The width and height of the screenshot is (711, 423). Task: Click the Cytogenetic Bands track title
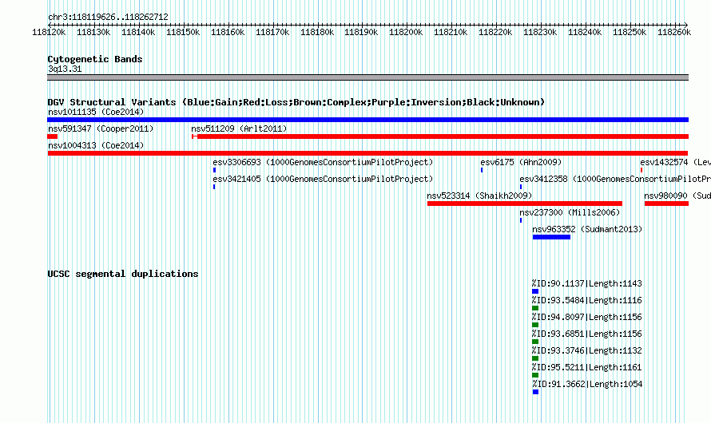pos(95,59)
